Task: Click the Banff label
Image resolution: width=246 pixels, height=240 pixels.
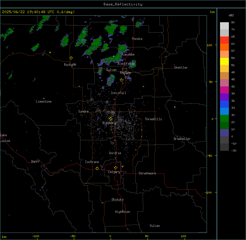Action: tap(35, 162)
